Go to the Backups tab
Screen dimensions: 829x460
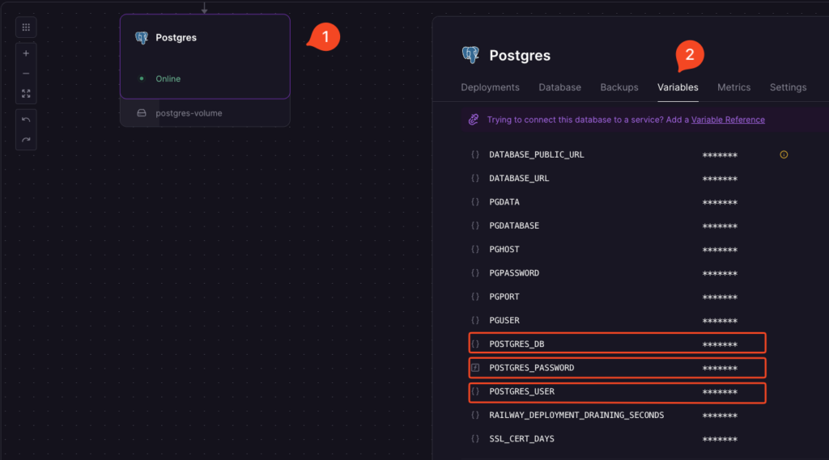(619, 87)
